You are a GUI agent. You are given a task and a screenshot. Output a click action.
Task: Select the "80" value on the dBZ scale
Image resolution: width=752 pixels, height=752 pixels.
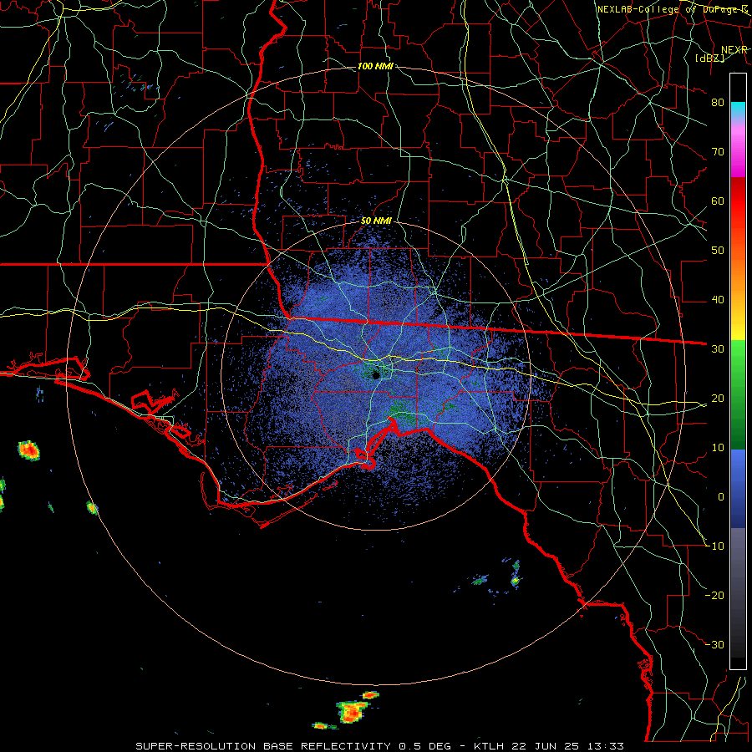pyautogui.click(x=718, y=102)
